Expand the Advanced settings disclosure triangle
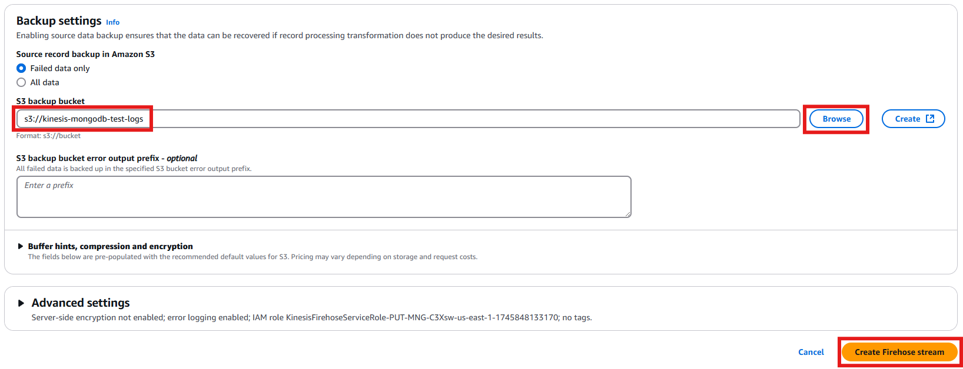 21,303
